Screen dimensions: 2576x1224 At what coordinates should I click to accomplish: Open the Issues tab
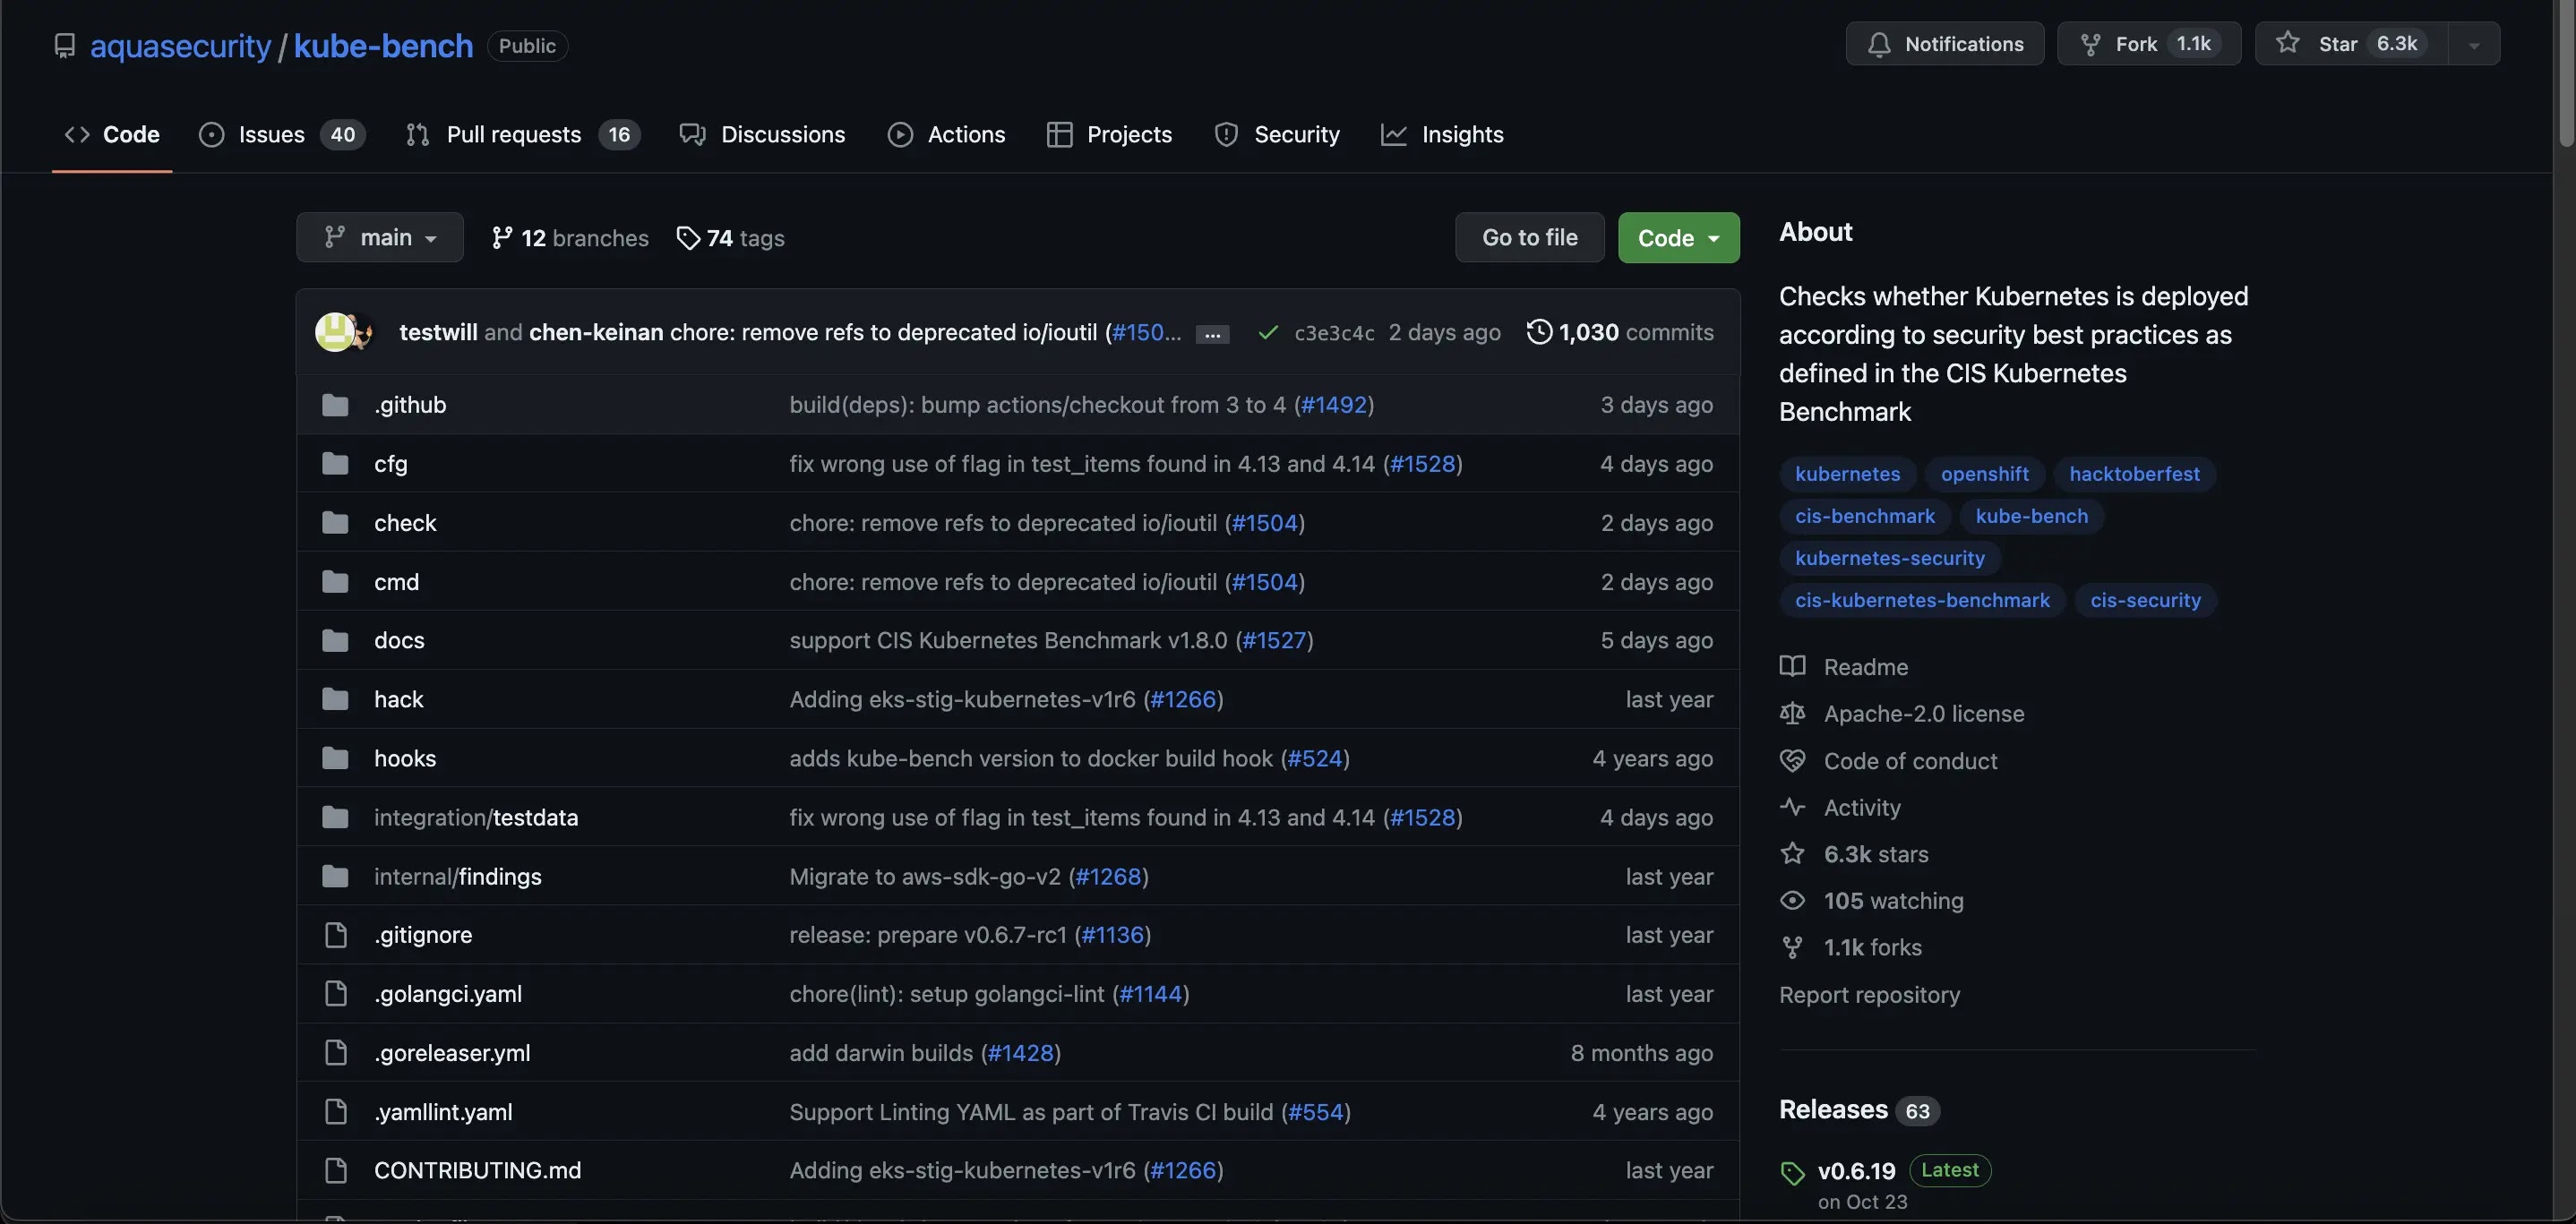[x=282, y=134]
